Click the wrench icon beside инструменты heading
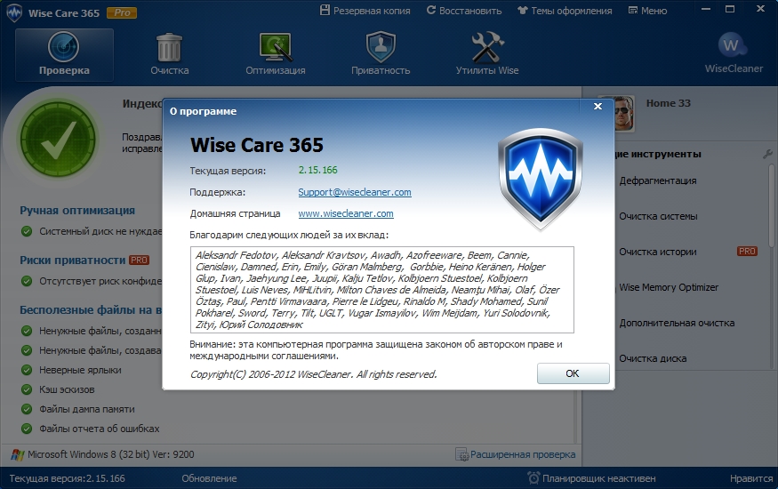 point(767,154)
